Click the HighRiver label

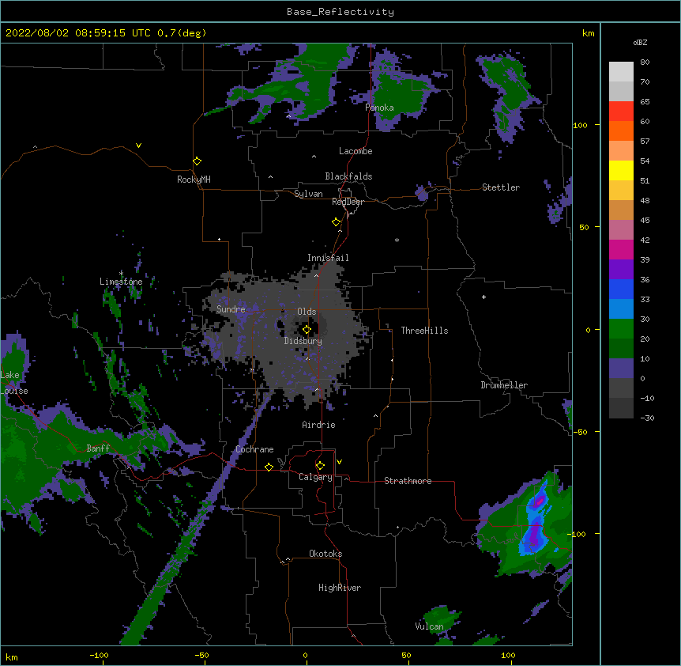340,588
